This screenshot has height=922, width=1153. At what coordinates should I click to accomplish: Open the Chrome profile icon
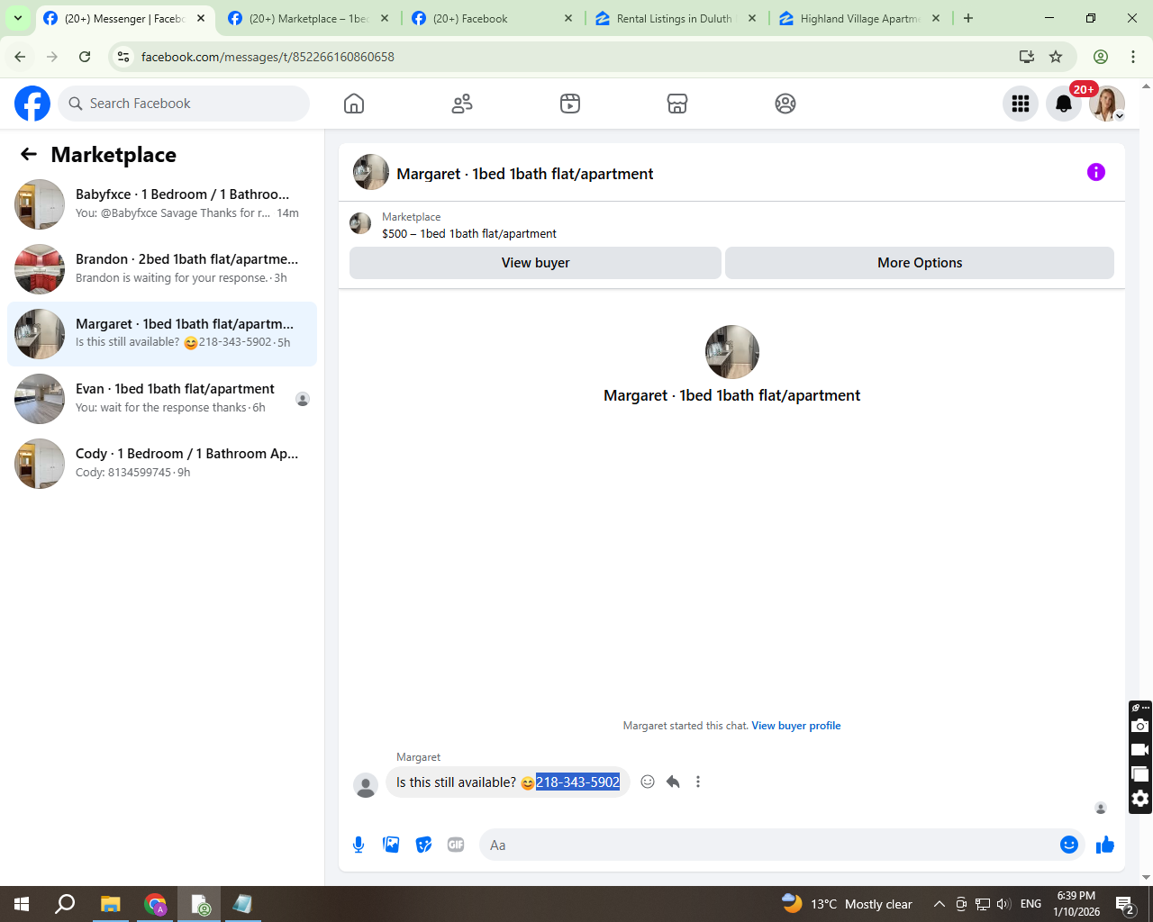[1101, 57]
